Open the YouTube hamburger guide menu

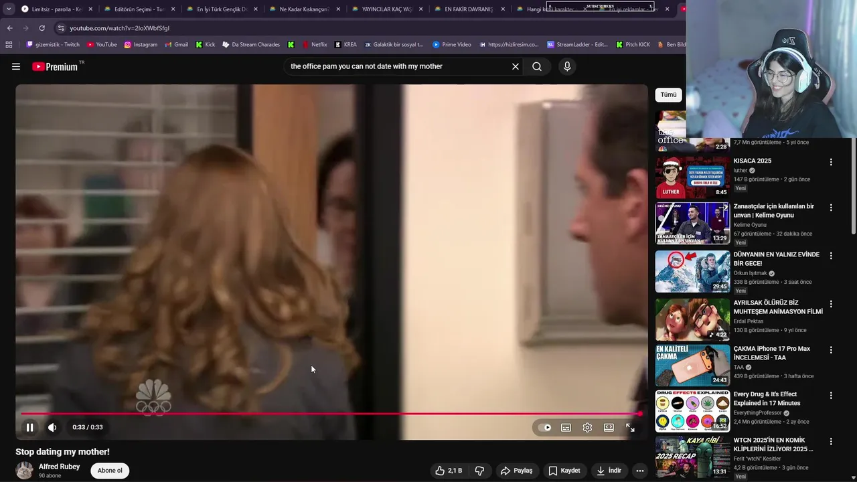[x=16, y=66]
